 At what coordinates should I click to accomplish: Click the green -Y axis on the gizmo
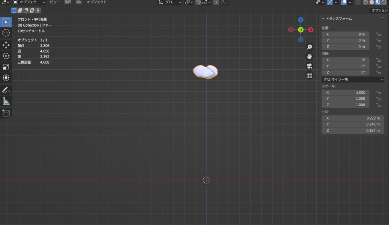[x=301, y=30]
